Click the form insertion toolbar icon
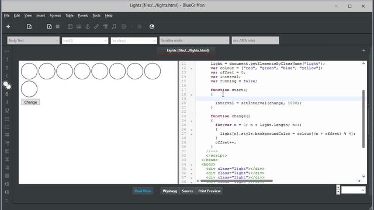 tap(123, 27)
